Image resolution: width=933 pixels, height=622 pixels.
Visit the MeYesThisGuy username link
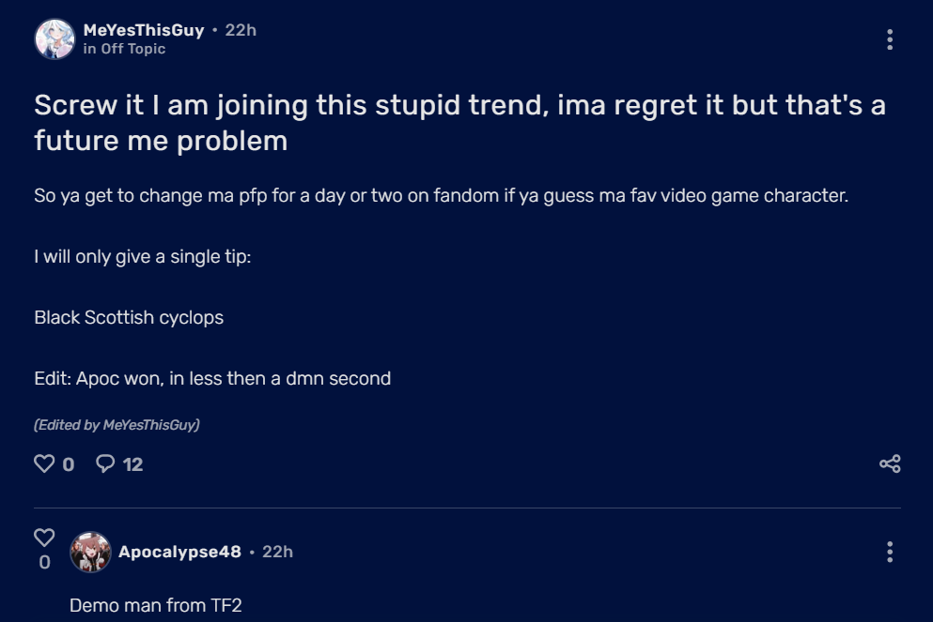(144, 30)
